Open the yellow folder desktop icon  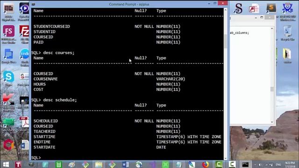(x=287, y=56)
